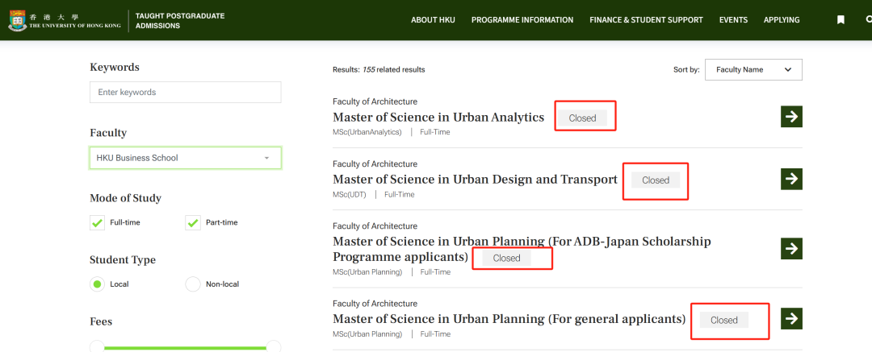
Task: Toggle the Full-time checkbox
Action: tap(98, 222)
